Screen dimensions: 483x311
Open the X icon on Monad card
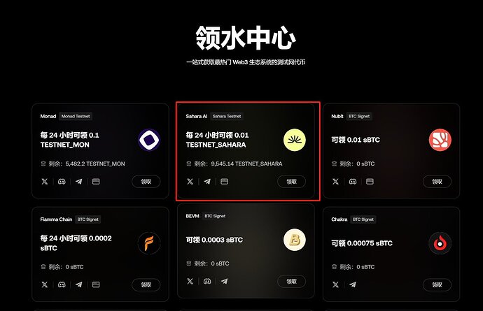(45, 182)
